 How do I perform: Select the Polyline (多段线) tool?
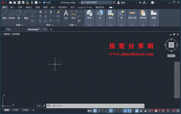(x=11, y=14)
